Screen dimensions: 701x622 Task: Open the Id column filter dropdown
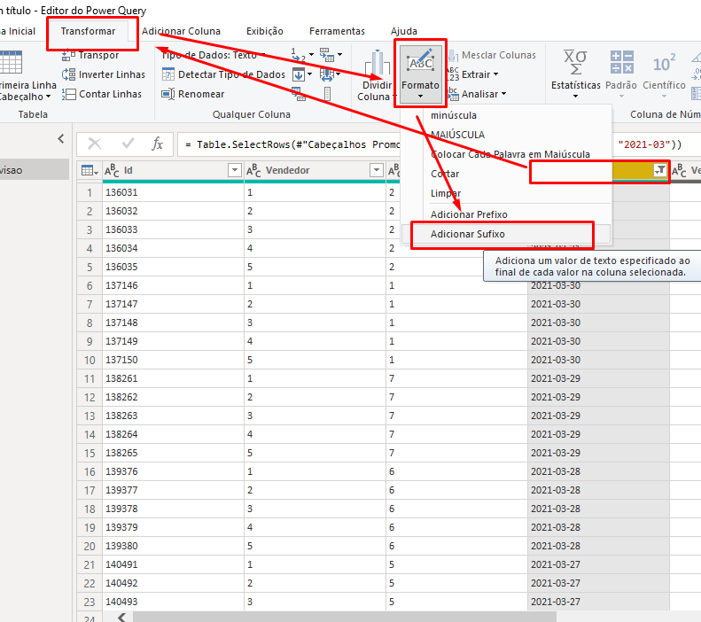235,170
